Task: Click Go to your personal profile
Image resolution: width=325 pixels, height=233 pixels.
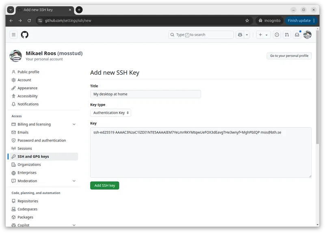Action: pos(289,56)
